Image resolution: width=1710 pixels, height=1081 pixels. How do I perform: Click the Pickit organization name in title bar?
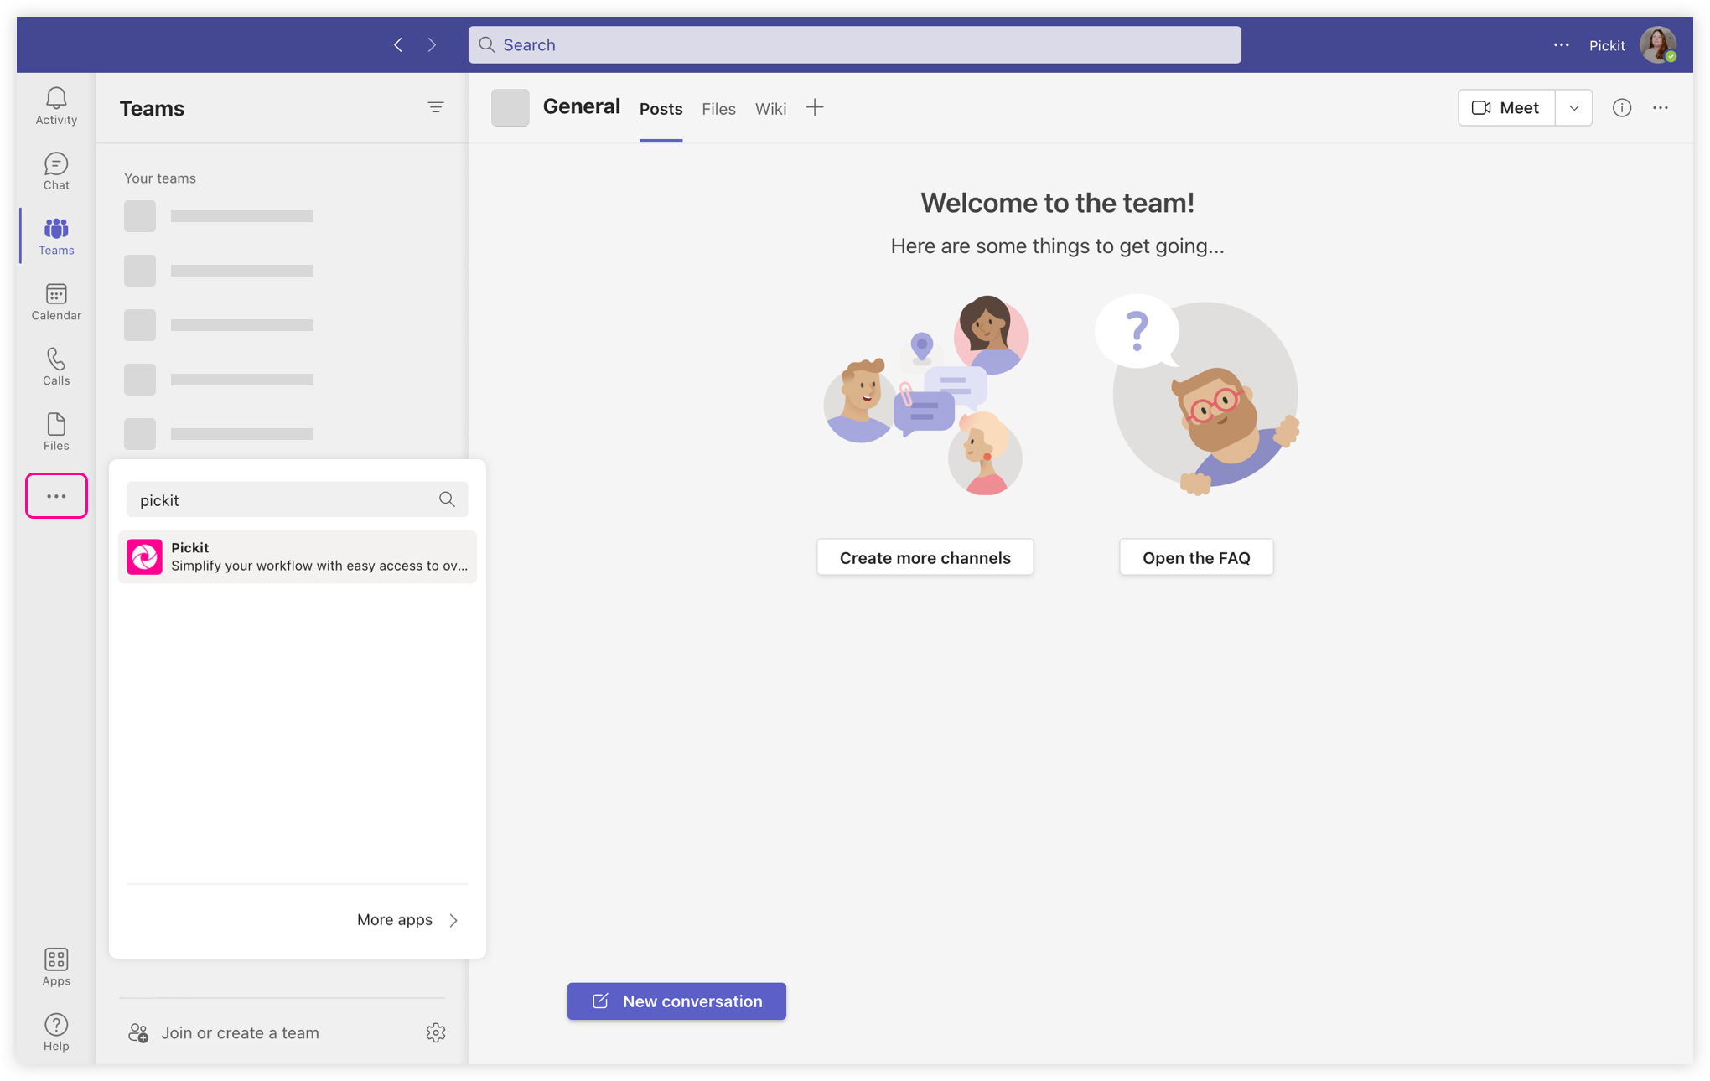(x=1606, y=45)
